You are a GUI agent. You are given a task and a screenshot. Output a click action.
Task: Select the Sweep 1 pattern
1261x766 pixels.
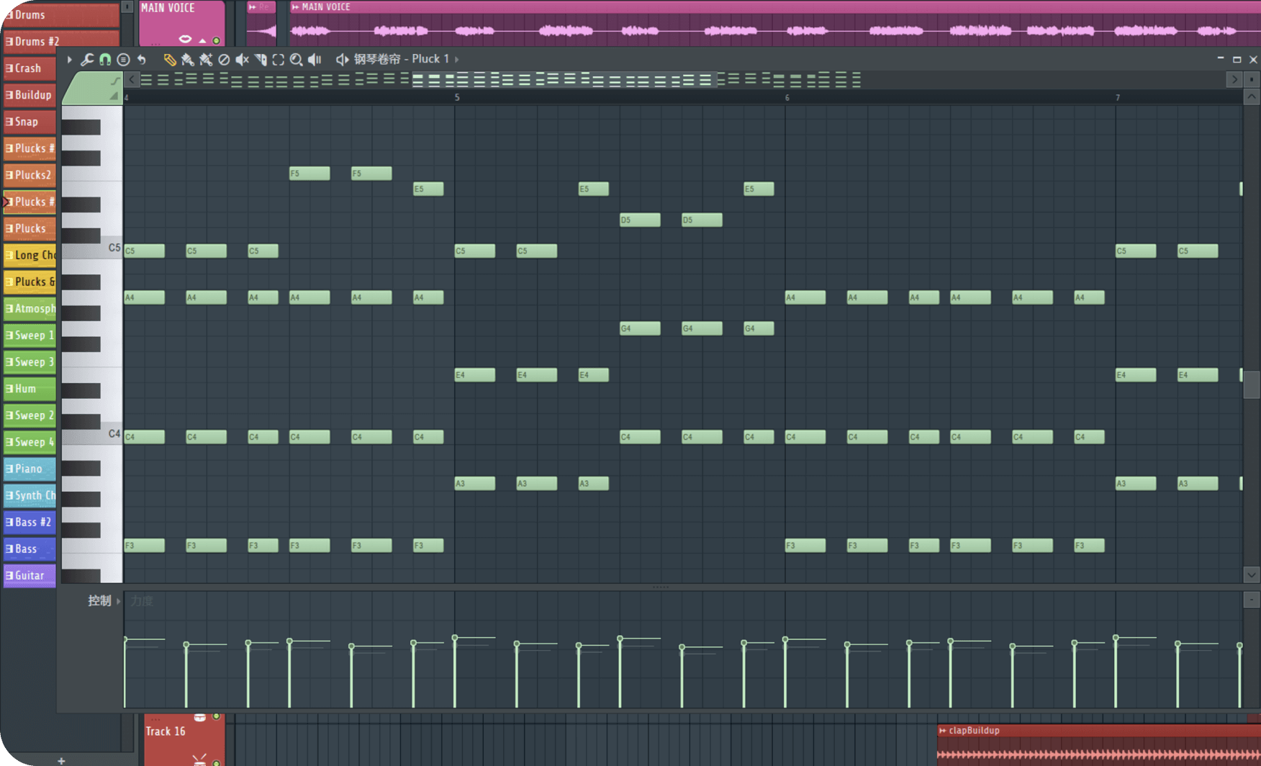(30, 335)
